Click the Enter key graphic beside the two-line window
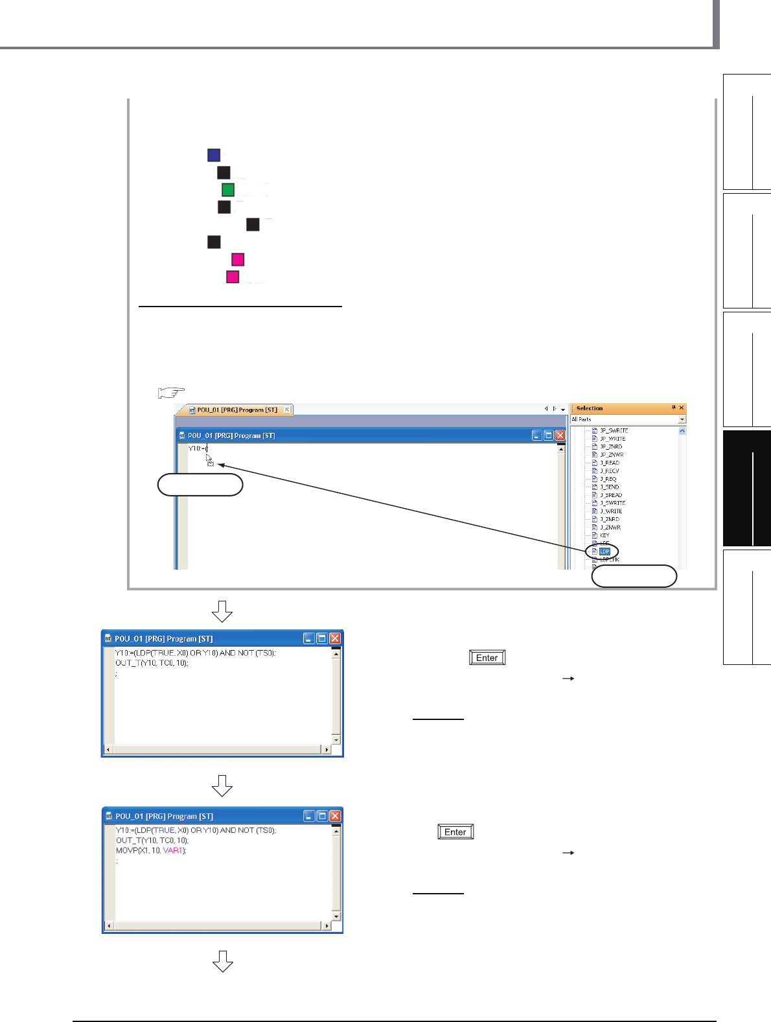 (x=487, y=658)
